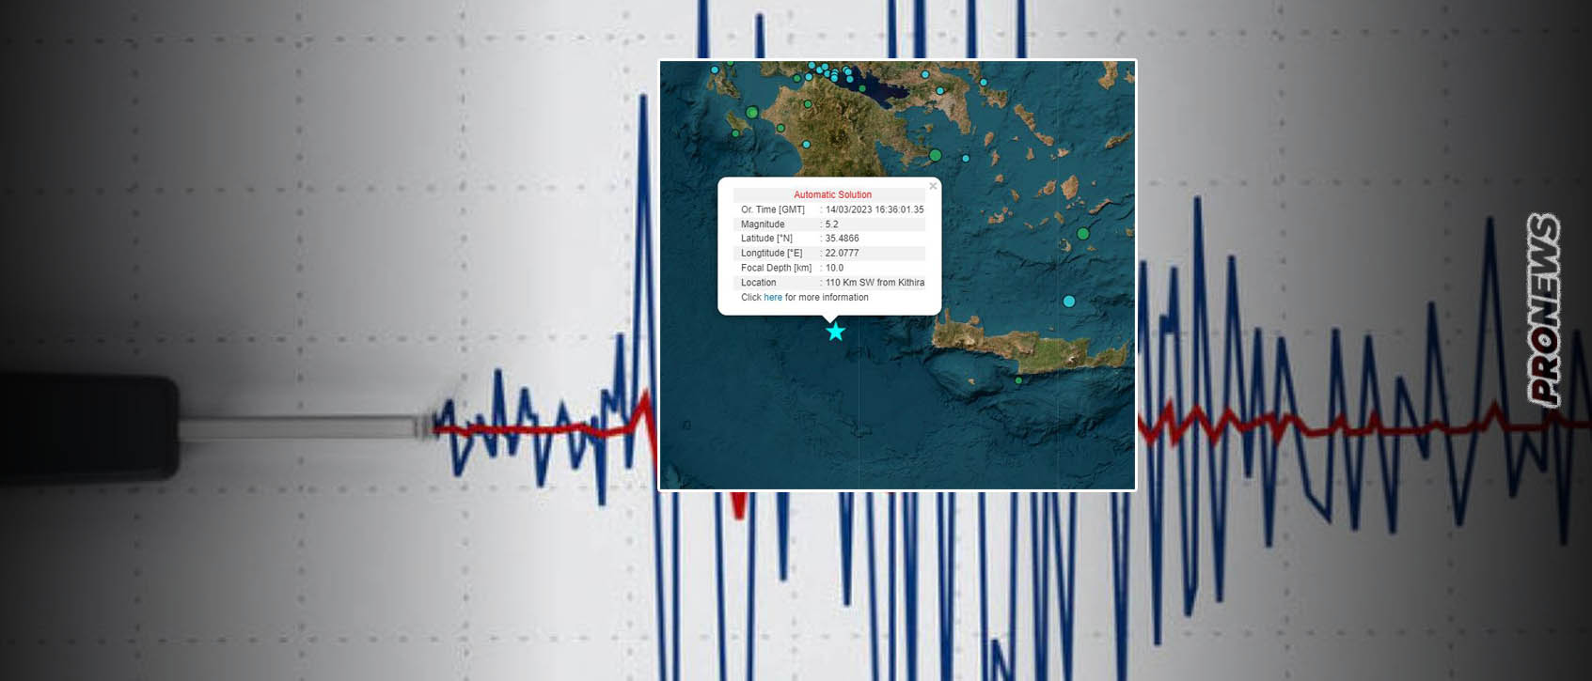
Task: Click the PRONEWS logo watermark
Action: click(x=1545, y=310)
